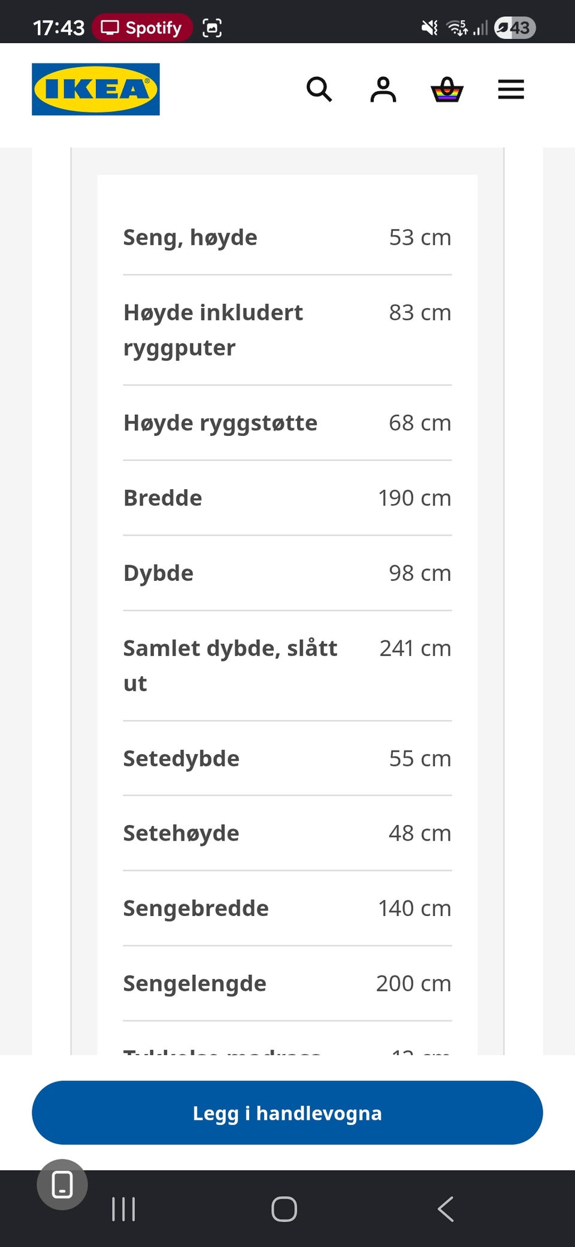Image resolution: width=575 pixels, height=1247 pixels.
Task: Add product via Legg i handlevogna button
Action: click(x=287, y=1113)
